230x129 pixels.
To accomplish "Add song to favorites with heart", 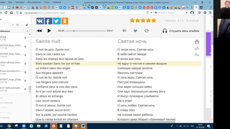I will coord(135,31).
